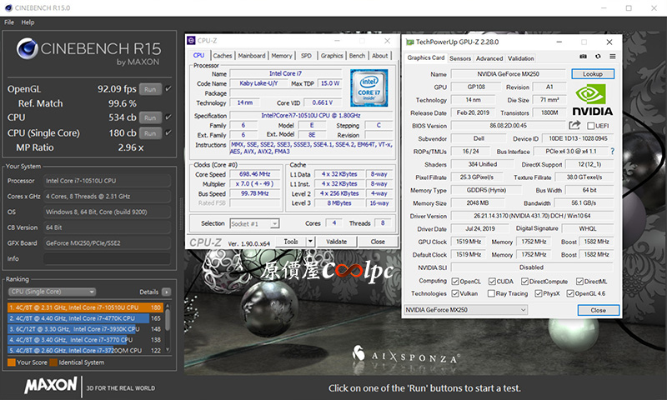
Task: Open the Graphics Card tab in GPU-Z
Action: coord(425,57)
